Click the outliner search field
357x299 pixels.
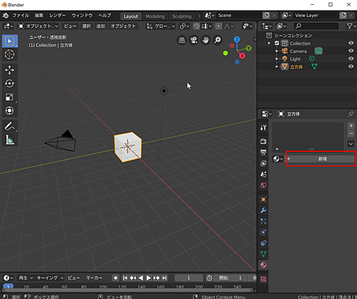[x=316, y=26]
